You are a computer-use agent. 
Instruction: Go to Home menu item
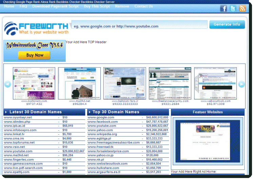pos(9,6)
